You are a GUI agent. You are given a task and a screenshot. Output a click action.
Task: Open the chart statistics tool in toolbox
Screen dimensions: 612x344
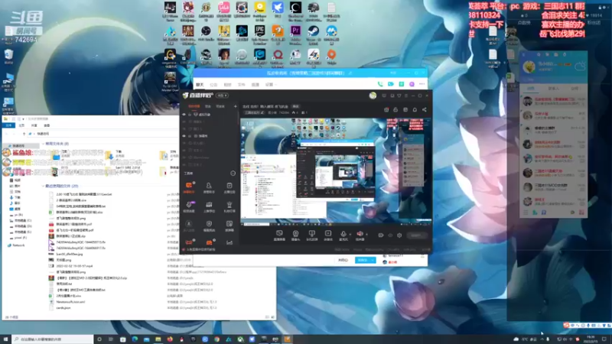229,242
